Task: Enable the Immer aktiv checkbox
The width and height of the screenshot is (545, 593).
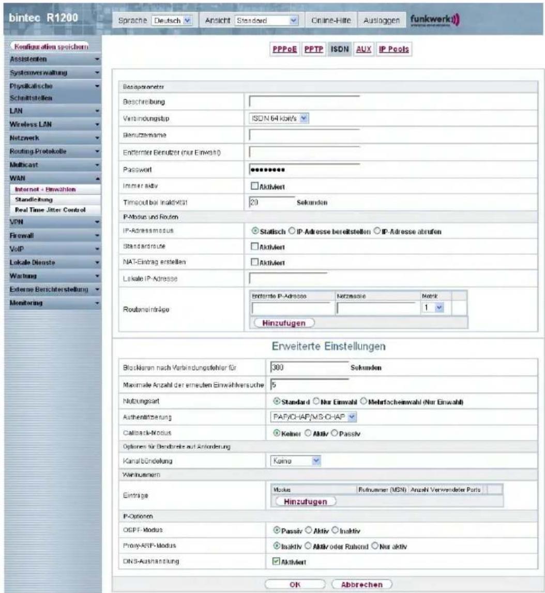Action: tap(254, 186)
